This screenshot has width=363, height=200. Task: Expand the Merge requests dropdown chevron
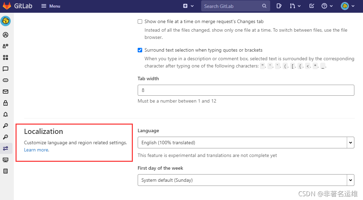coord(299,6)
